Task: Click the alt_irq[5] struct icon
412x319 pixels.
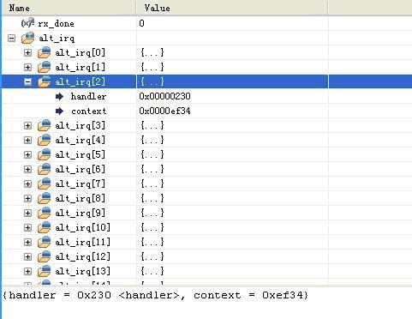Action: tap(44, 154)
